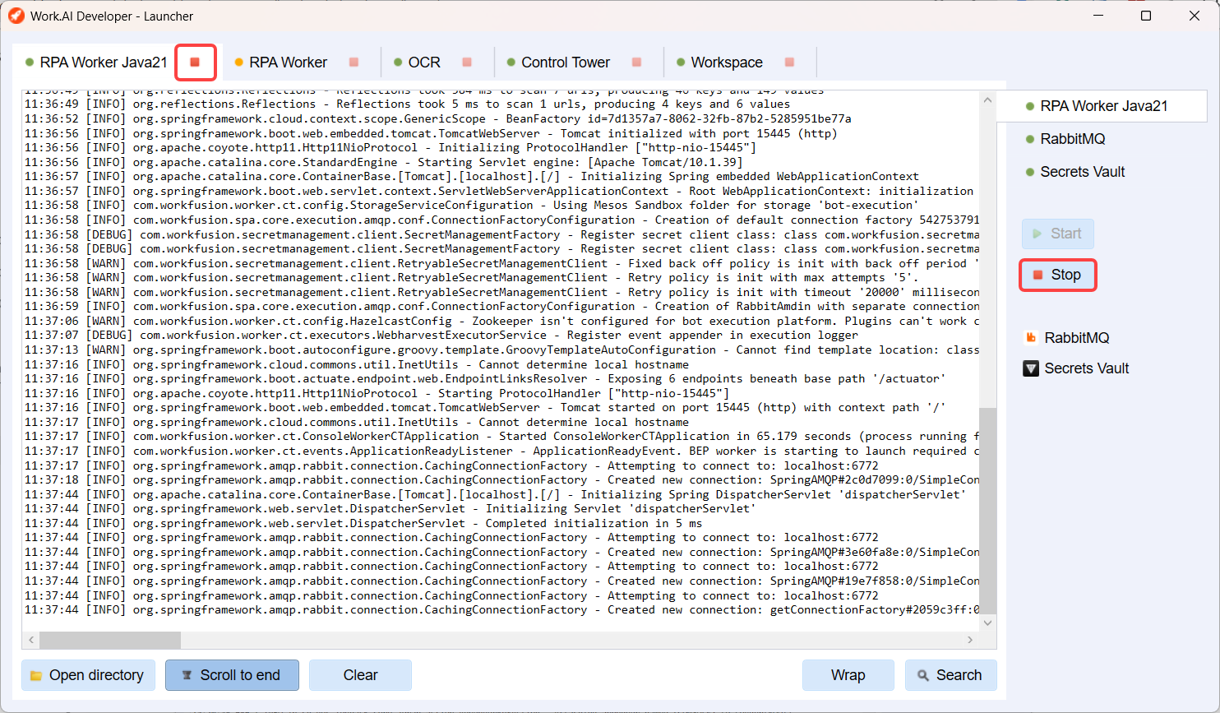Click Open directory button
This screenshot has height=713, width=1220.
(88, 675)
